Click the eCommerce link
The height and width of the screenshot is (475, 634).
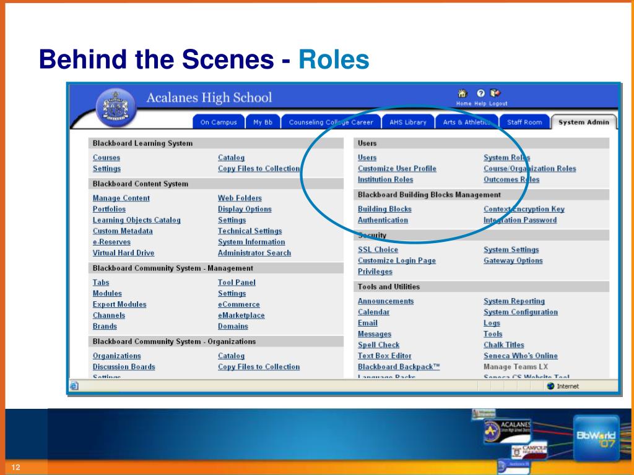239,304
